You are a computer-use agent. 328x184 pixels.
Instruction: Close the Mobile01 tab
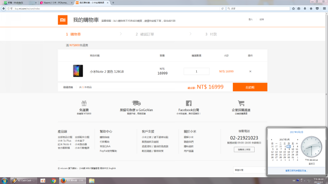coord(36,3)
